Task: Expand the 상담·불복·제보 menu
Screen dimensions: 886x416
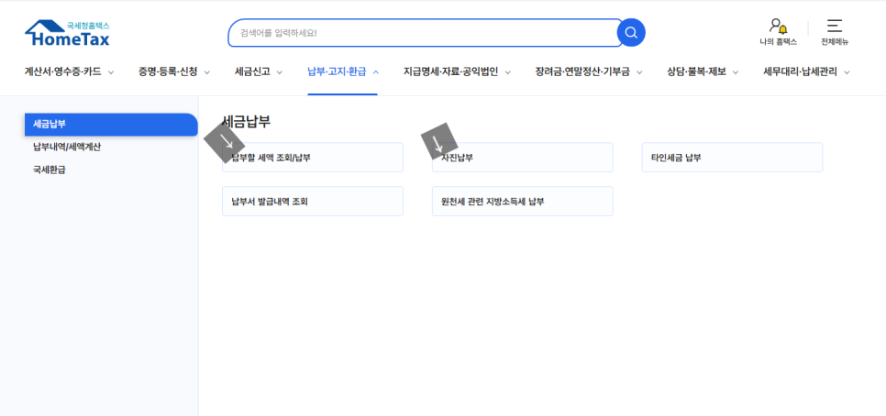Action: pos(703,71)
